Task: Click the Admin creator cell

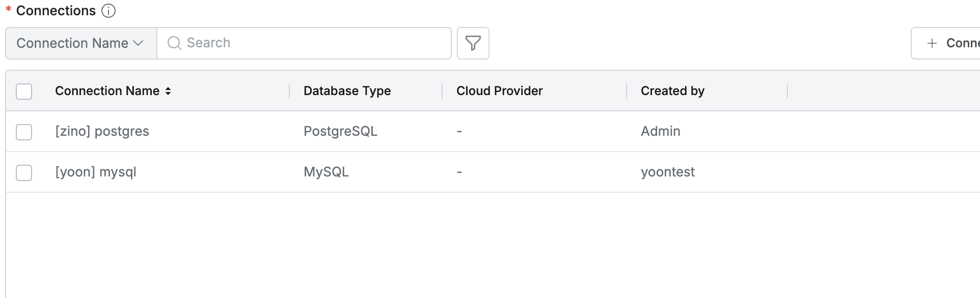Action: pyautogui.click(x=660, y=131)
